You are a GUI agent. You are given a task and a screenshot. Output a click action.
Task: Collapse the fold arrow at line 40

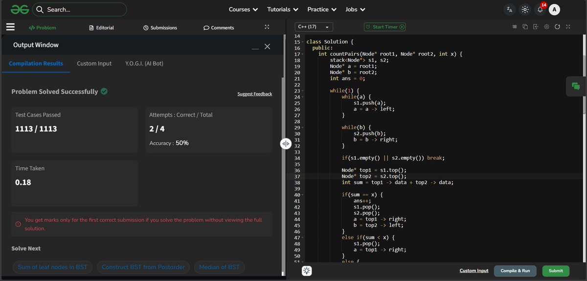(302, 195)
